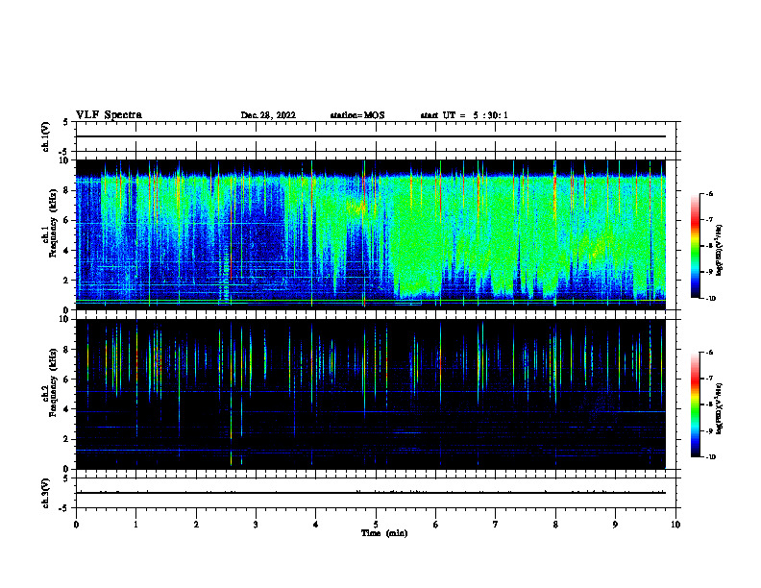Click the "station=MOS" header label
Image resolution: width=761 pixels, height=588 pixels.
pyautogui.click(x=357, y=115)
